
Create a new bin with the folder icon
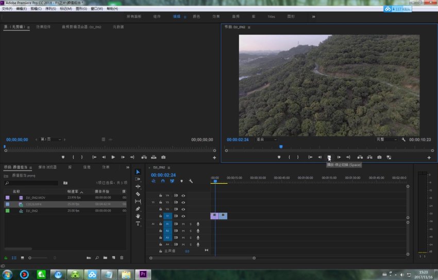tap(105, 257)
